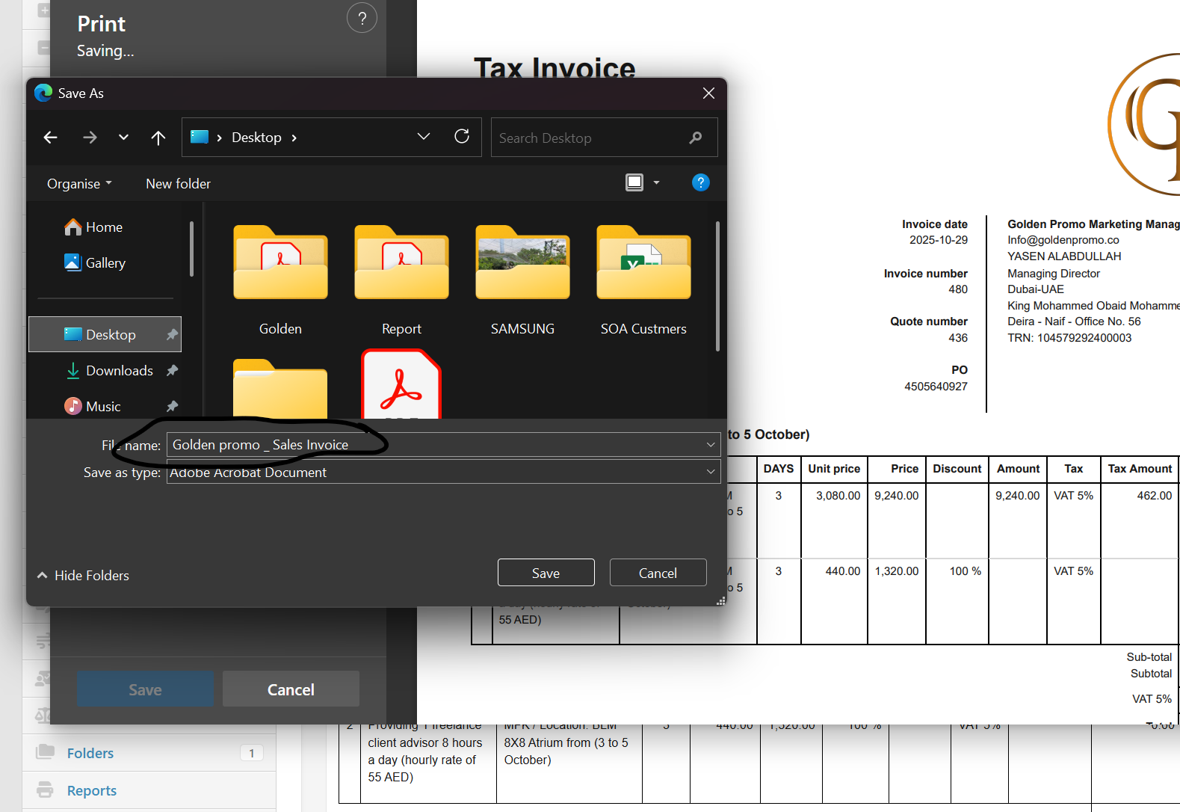
Task: Click the Info@goldenpromo.co email text
Action: (x=1063, y=240)
